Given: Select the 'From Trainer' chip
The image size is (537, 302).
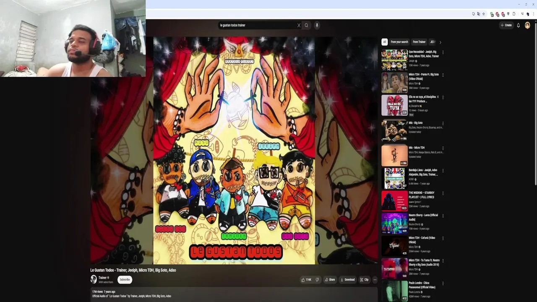Looking at the screenshot, I should tap(419, 42).
